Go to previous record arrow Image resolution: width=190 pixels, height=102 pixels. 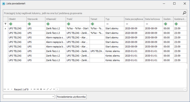tap(12, 89)
